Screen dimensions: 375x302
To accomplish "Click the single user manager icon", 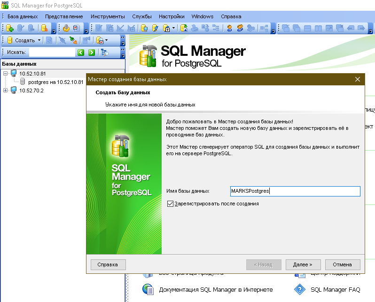I will click(x=229, y=28).
